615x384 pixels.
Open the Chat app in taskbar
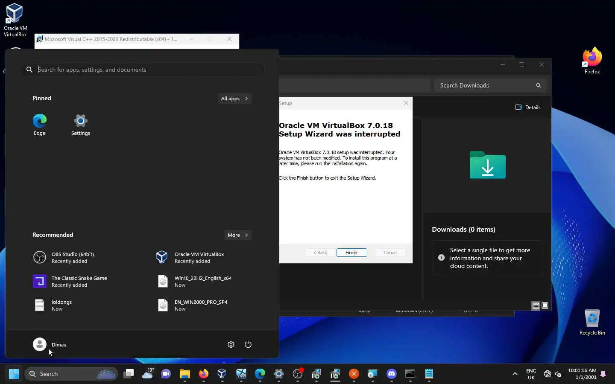click(166, 374)
